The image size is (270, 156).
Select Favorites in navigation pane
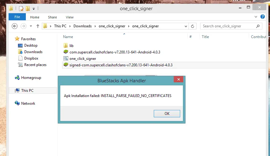[x=28, y=39]
